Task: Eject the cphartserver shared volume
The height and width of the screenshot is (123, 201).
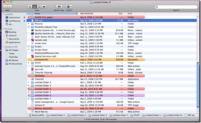Action: 24,17
